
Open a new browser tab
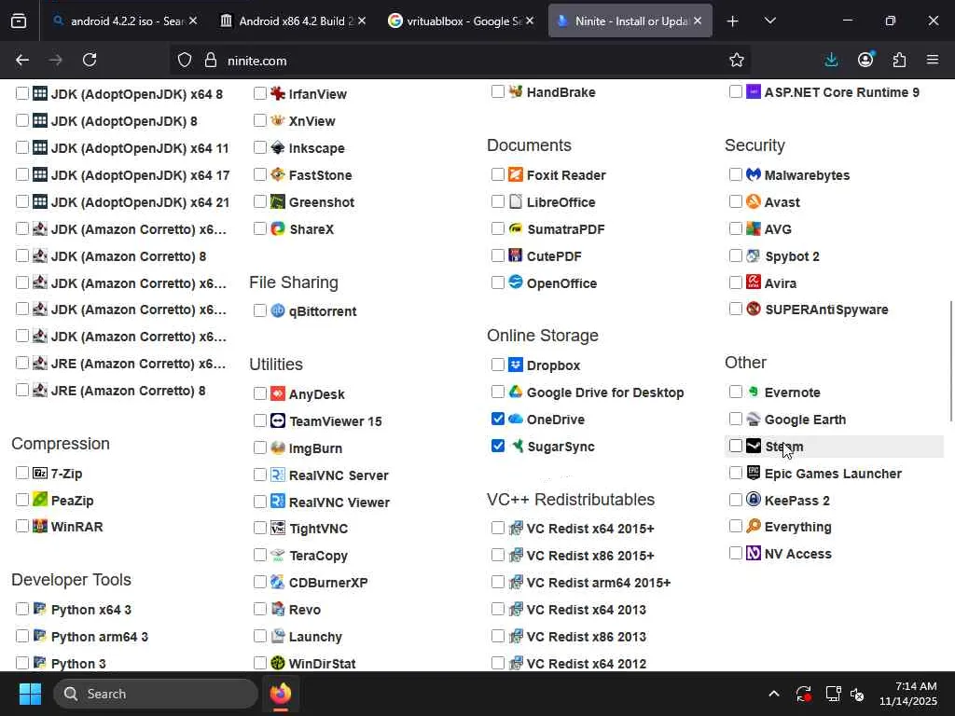tap(733, 21)
